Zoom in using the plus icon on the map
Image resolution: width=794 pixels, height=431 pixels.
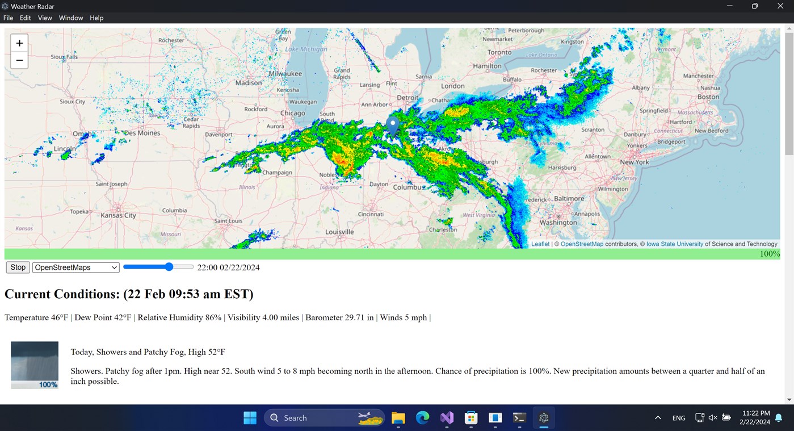click(19, 43)
